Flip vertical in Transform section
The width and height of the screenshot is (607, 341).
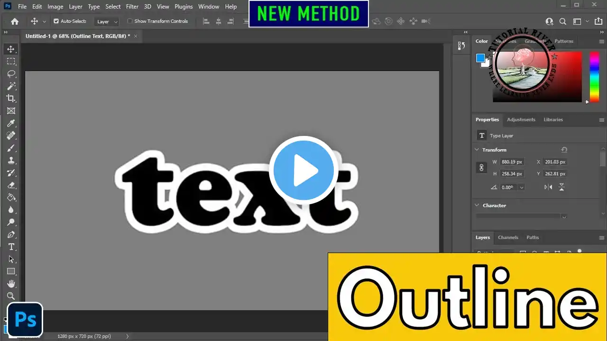click(x=561, y=187)
